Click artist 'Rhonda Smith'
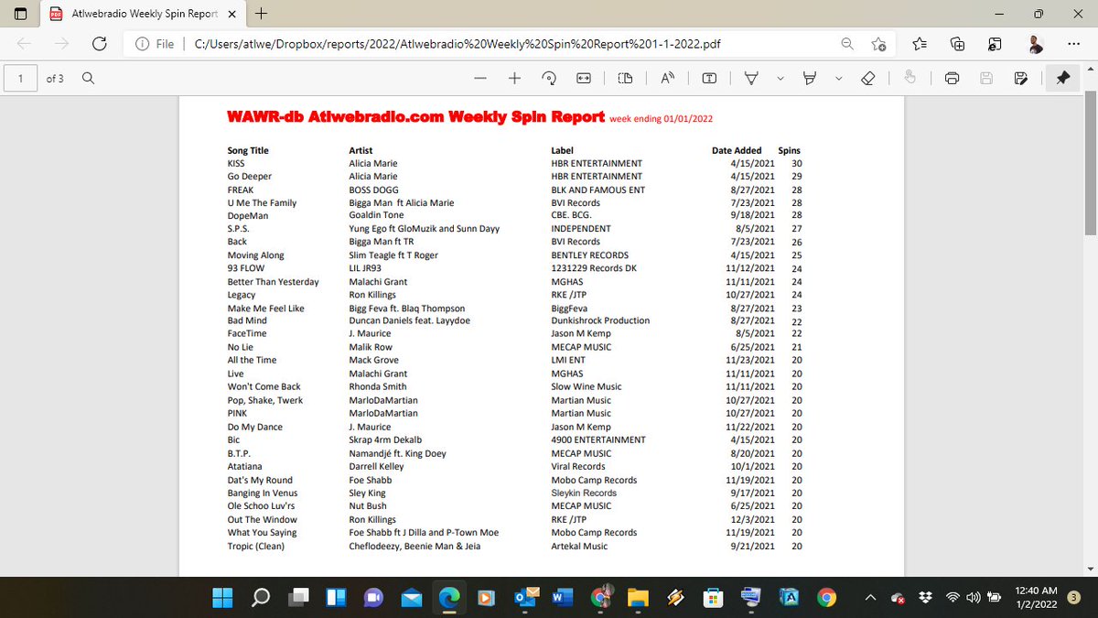This screenshot has height=618, width=1098. point(378,387)
